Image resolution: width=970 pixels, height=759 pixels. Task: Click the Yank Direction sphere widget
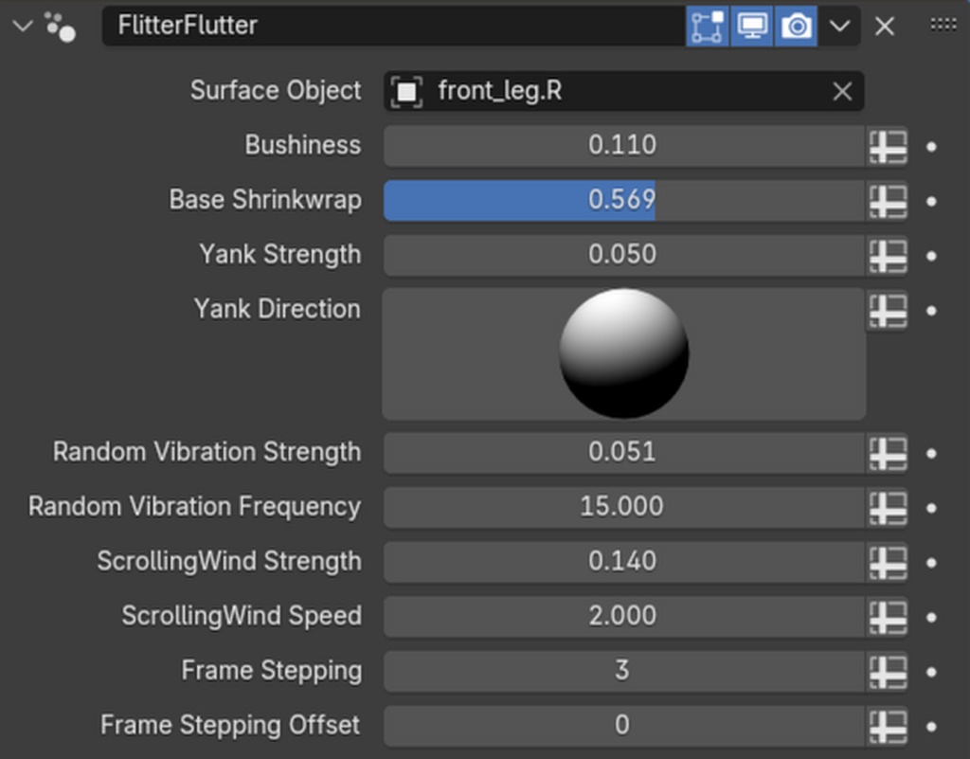(623, 353)
